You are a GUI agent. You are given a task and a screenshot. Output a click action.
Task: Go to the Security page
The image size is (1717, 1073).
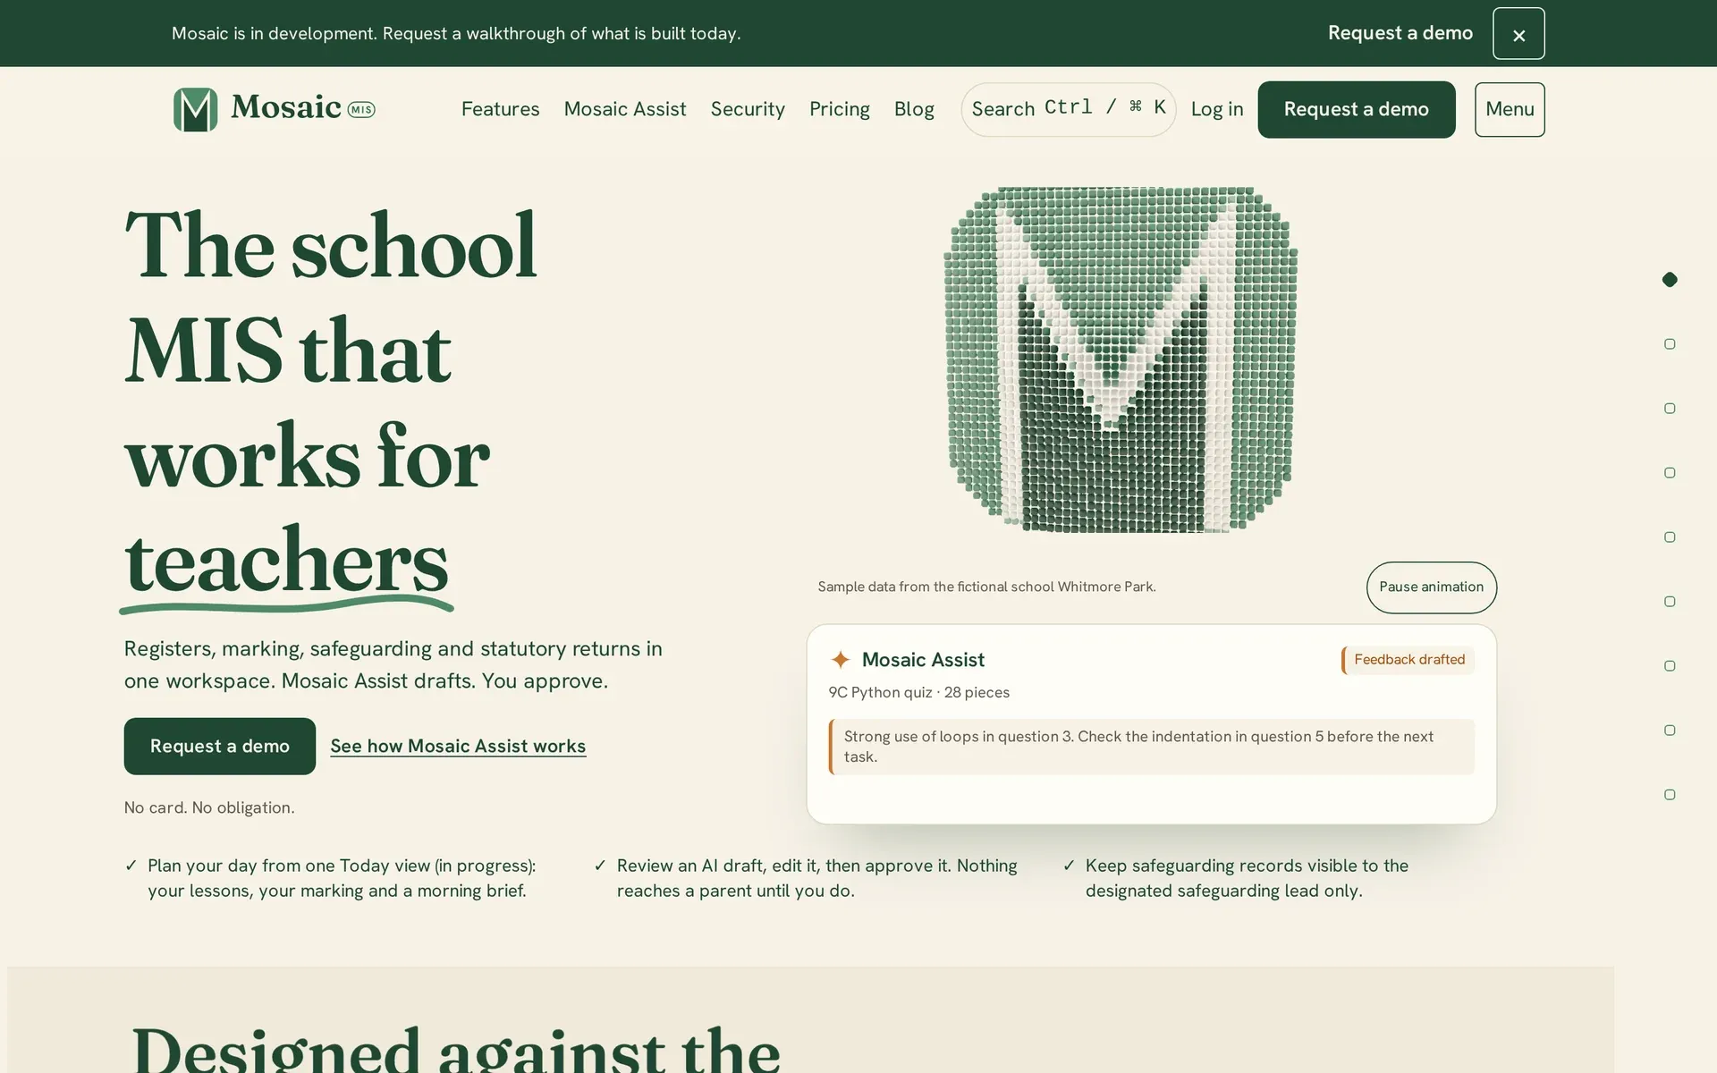pos(748,109)
